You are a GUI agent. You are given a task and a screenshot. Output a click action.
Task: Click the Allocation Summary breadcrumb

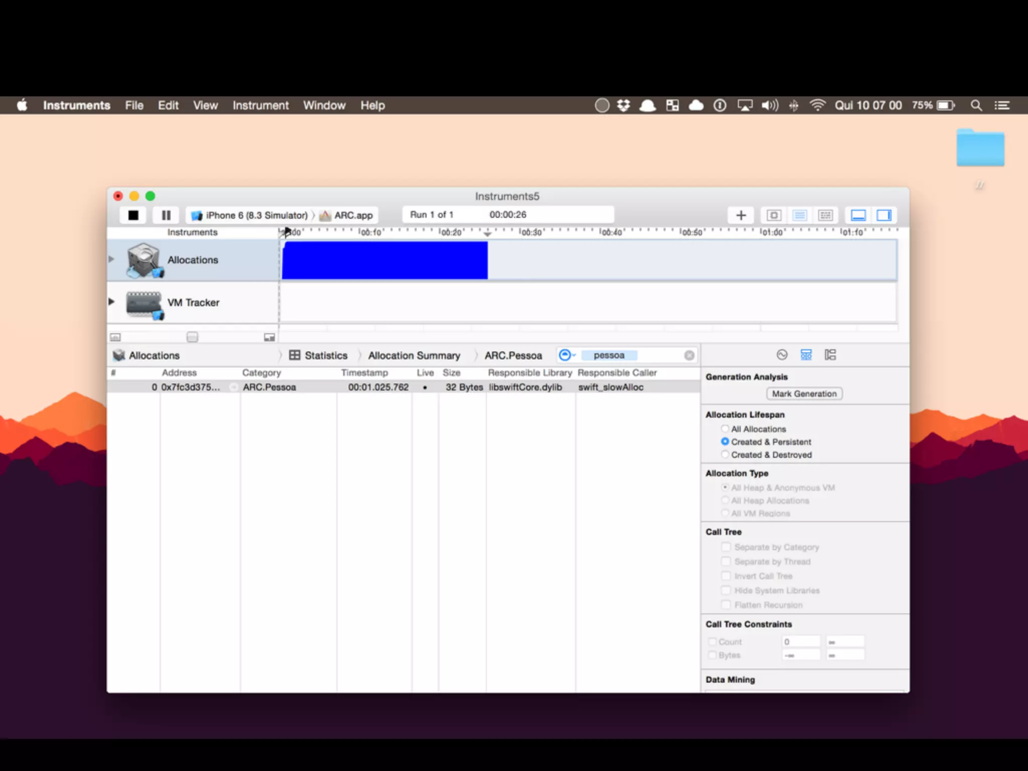(x=414, y=355)
